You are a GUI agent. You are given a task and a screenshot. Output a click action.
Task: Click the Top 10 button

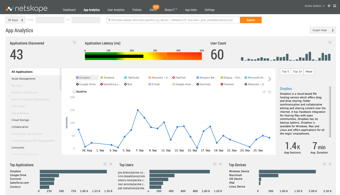(x=297, y=71)
